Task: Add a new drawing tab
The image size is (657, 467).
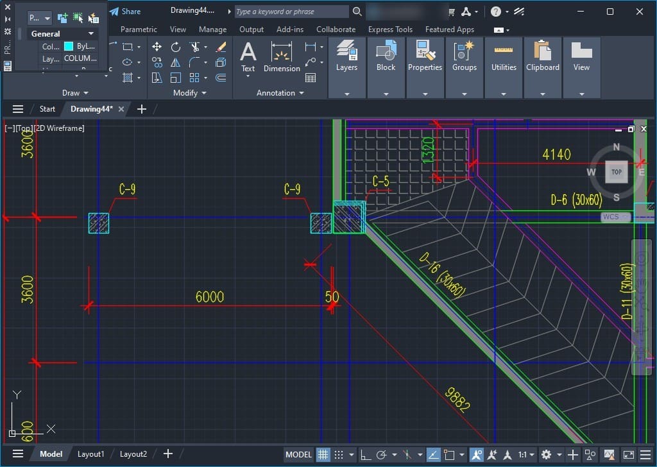Action: coord(142,109)
